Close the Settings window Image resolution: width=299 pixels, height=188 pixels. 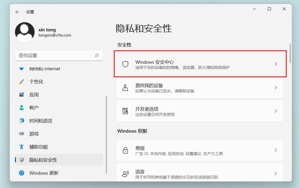click(x=284, y=9)
